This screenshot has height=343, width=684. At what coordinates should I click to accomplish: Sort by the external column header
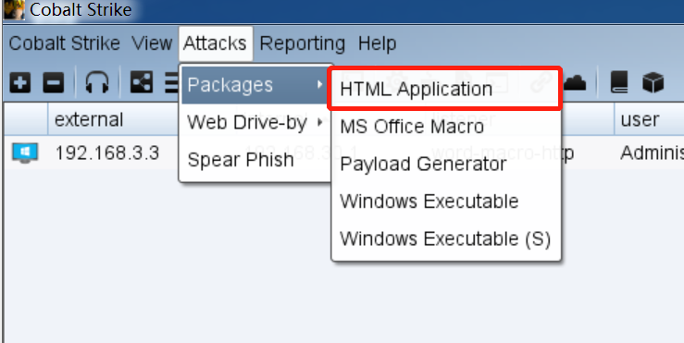[89, 119]
